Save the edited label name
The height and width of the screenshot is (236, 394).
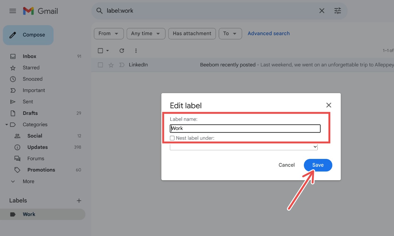(318, 165)
